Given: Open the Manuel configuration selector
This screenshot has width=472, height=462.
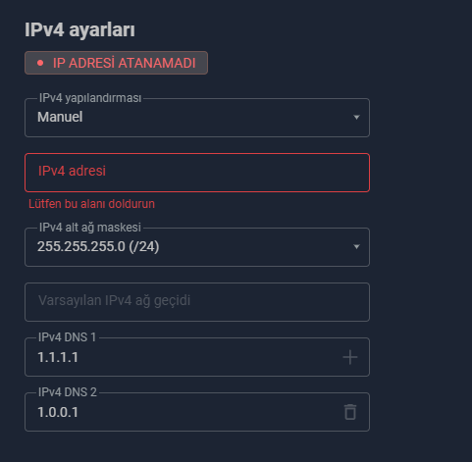Looking at the screenshot, I should pyautogui.click(x=197, y=118).
